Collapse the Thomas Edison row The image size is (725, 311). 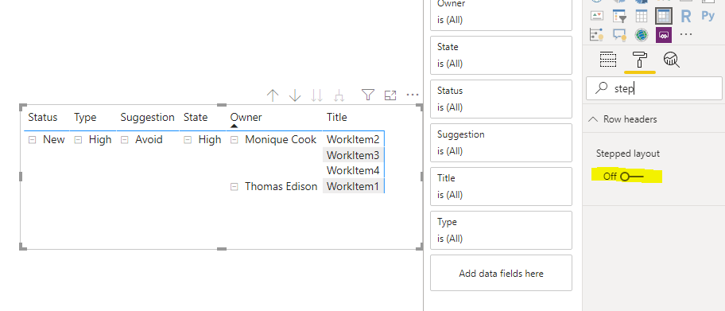point(235,186)
